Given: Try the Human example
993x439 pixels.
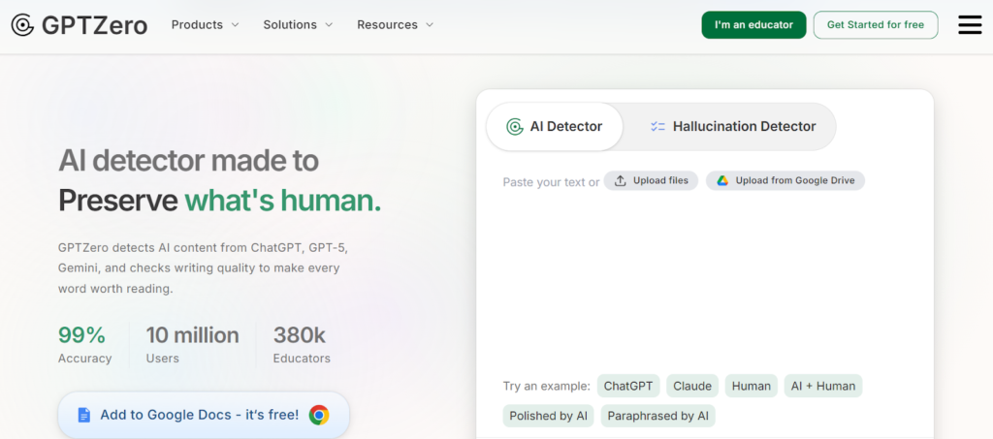Looking at the screenshot, I should (x=752, y=386).
